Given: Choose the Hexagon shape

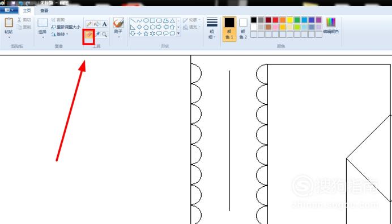Looking at the screenshot, I should [x=152, y=27].
